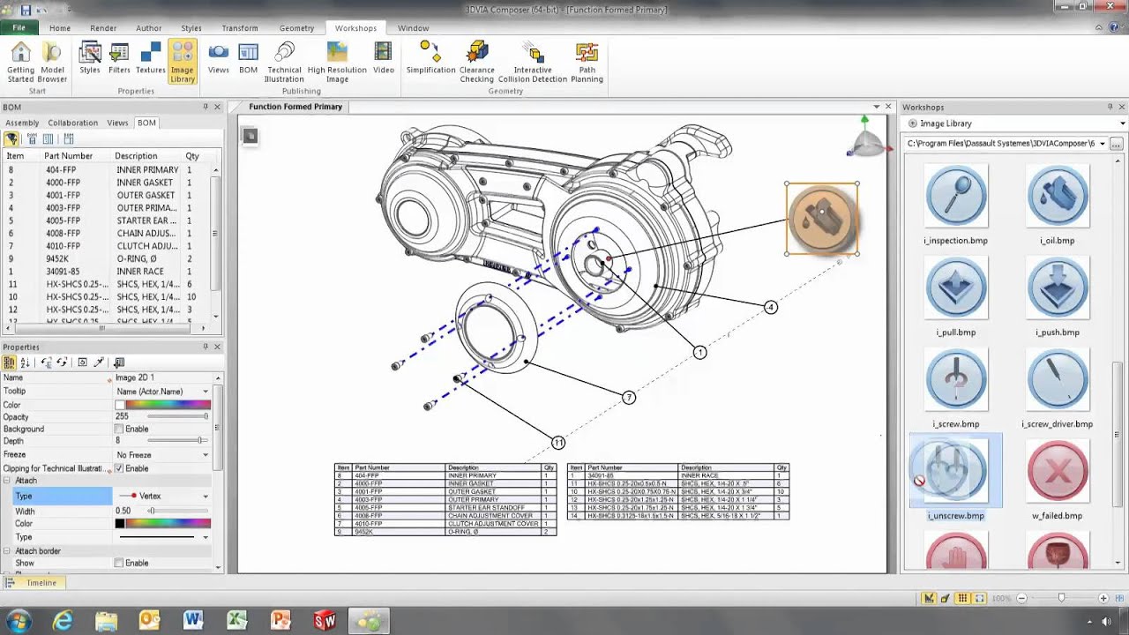Open Internet Explorer from taskbar
Viewport: 1129px width, 635px height.
pyautogui.click(x=63, y=621)
